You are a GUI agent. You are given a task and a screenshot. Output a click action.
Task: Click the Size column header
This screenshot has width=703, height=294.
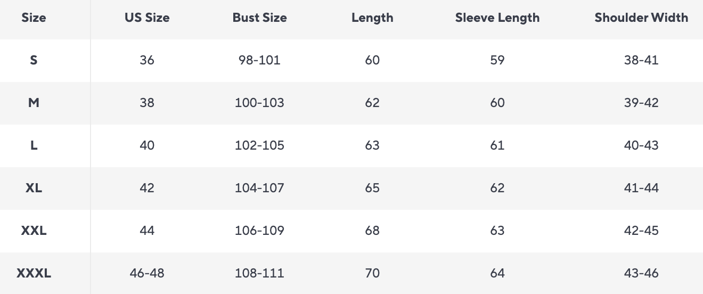pyautogui.click(x=34, y=18)
